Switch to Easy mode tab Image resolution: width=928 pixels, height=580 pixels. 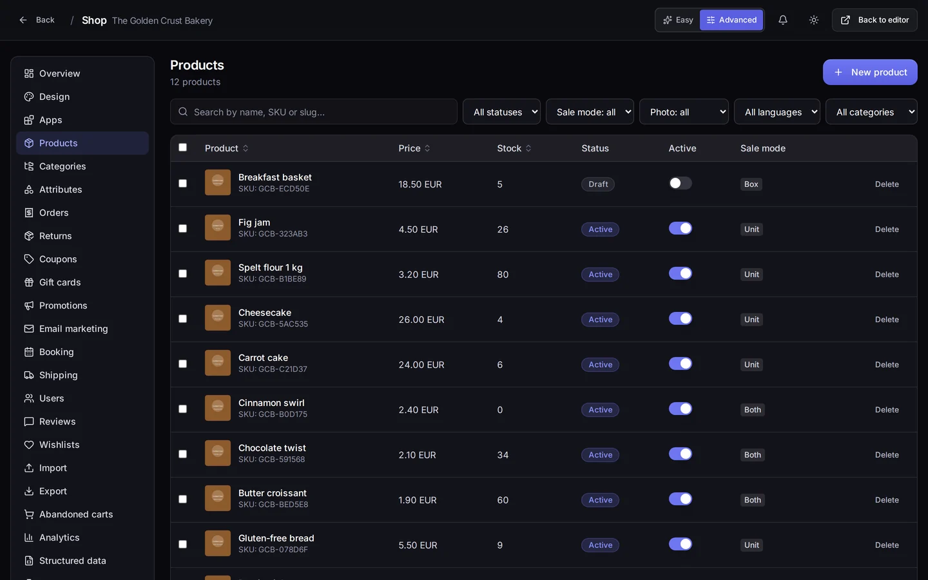point(678,20)
